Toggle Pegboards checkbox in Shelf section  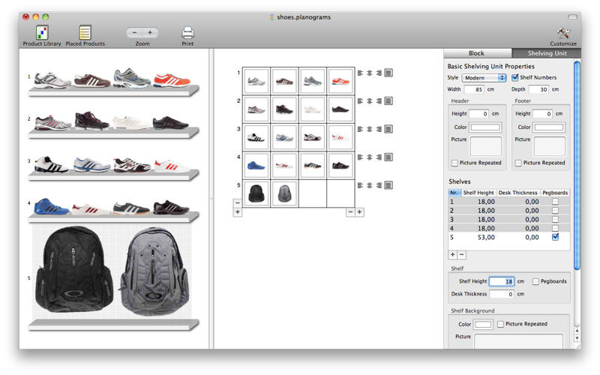click(x=535, y=281)
